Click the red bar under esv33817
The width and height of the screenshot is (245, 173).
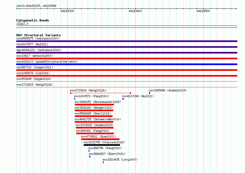[127, 58]
